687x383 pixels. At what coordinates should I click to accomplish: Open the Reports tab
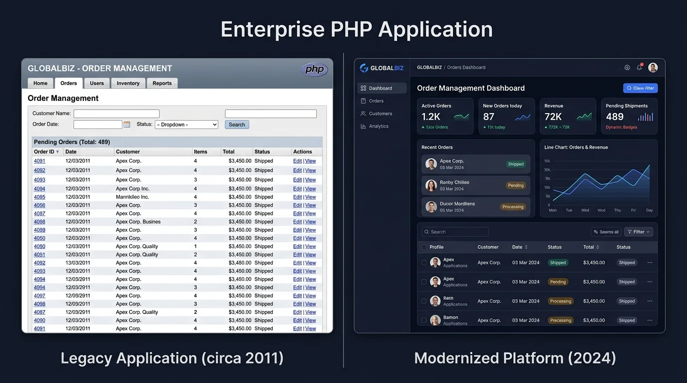[162, 83]
